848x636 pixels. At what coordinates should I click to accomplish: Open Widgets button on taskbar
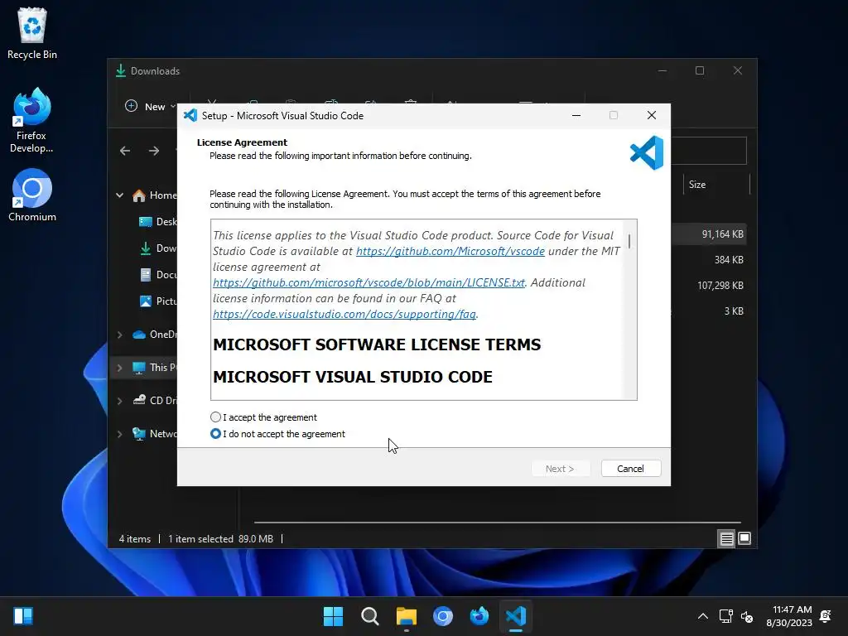click(x=23, y=616)
